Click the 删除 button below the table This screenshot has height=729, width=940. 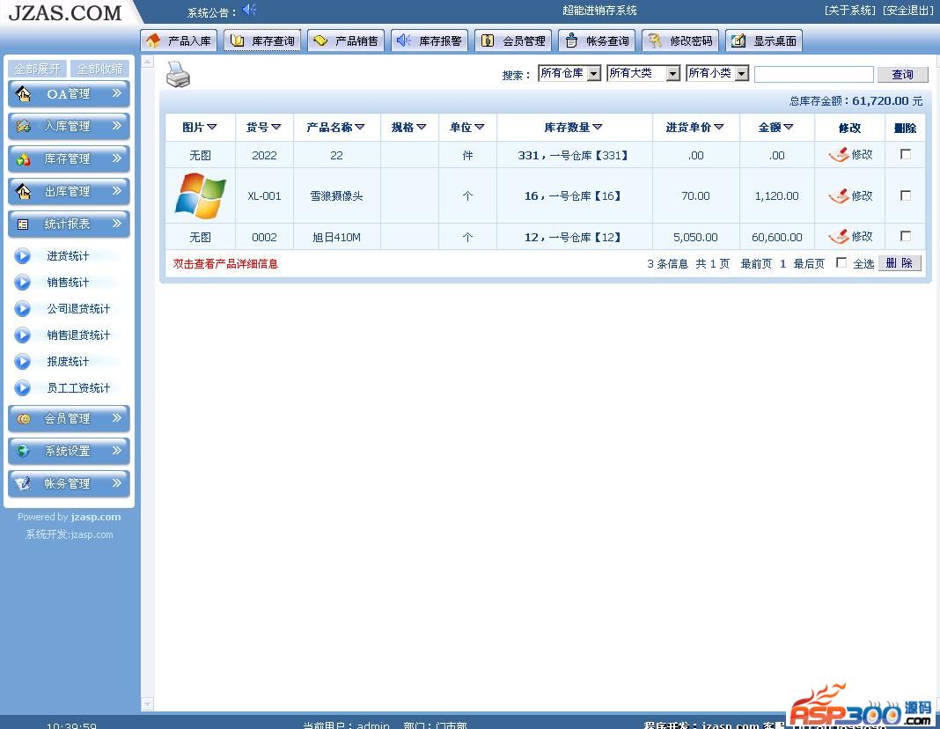coord(900,263)
